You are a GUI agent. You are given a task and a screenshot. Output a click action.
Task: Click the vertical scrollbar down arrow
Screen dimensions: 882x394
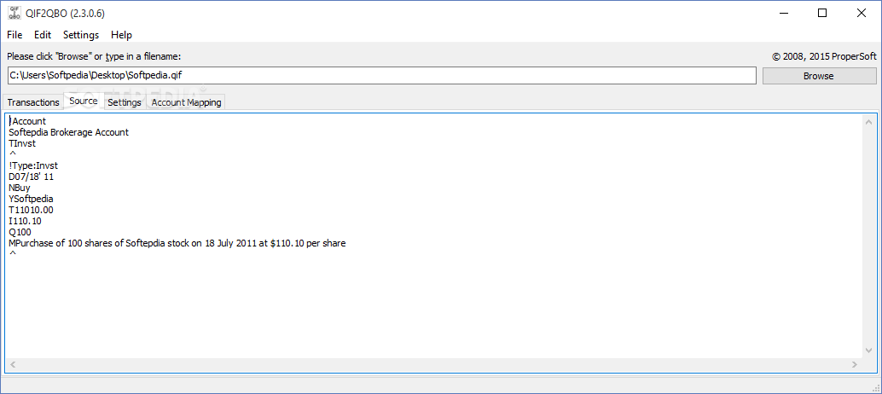[x=869, y=351]
